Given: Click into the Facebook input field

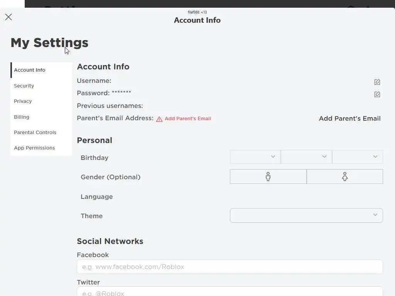Looking at the screenshot, I should [x=230, y=267].
